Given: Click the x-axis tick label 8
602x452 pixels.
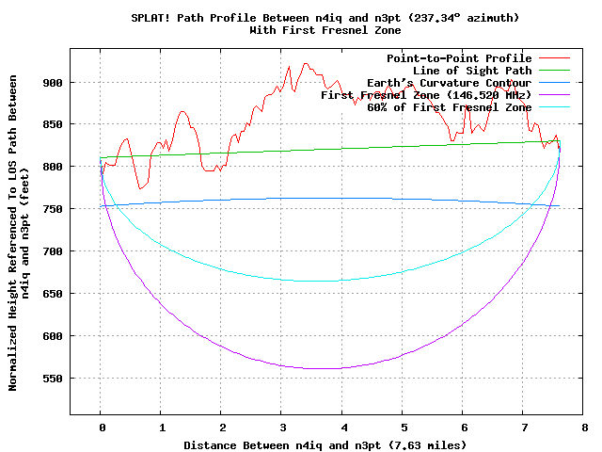Looking at the screenshot, I should point(585,428).
